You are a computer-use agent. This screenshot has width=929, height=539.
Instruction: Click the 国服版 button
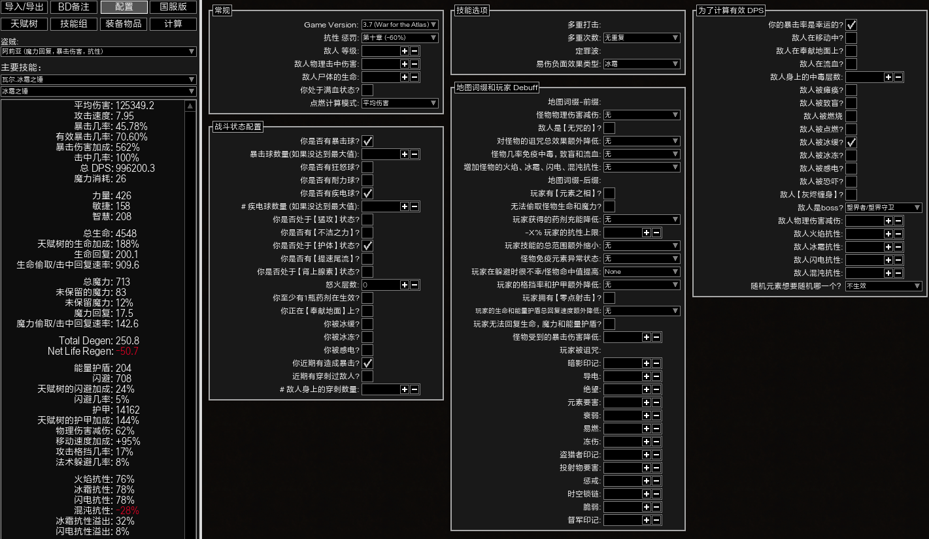tap(173, 7)
